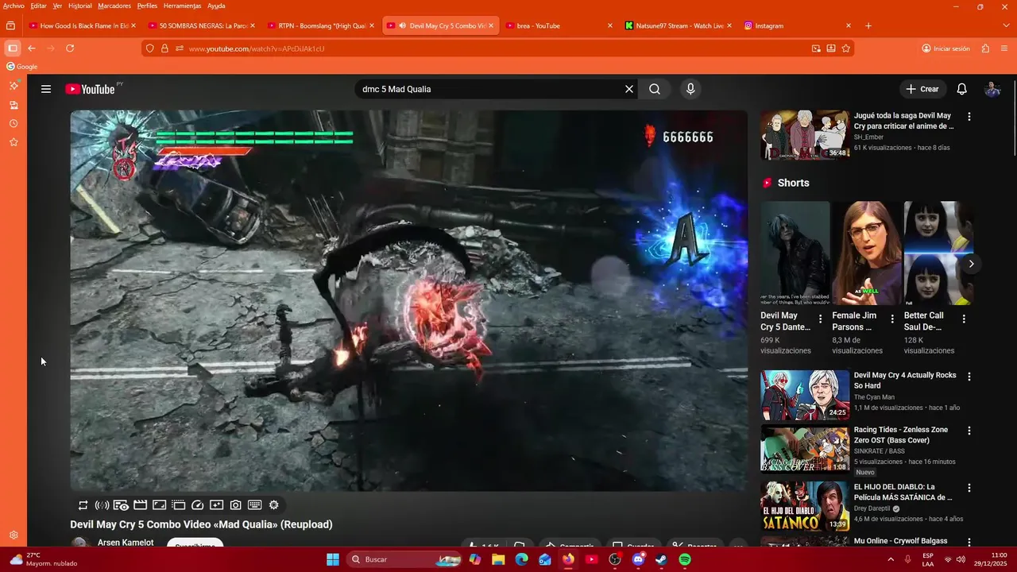Toggle the viewport-fit icon under video
Image resolution: width=1017 pixels, height=572 pixels.
tap(159, 505)
